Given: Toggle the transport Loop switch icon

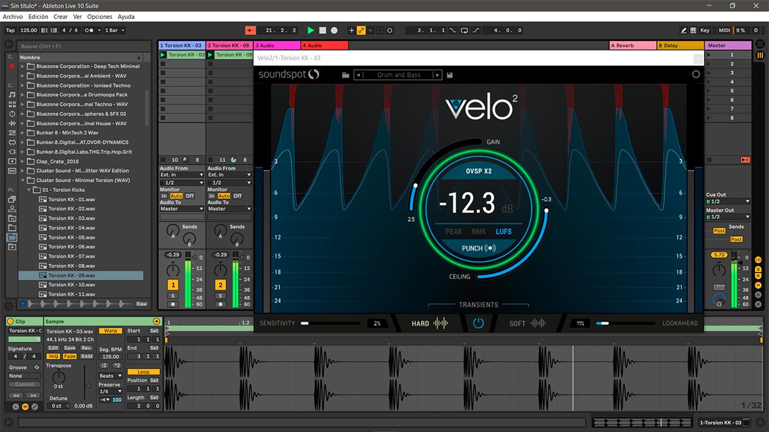Looking at the screenshot, I should click(464, 30).
